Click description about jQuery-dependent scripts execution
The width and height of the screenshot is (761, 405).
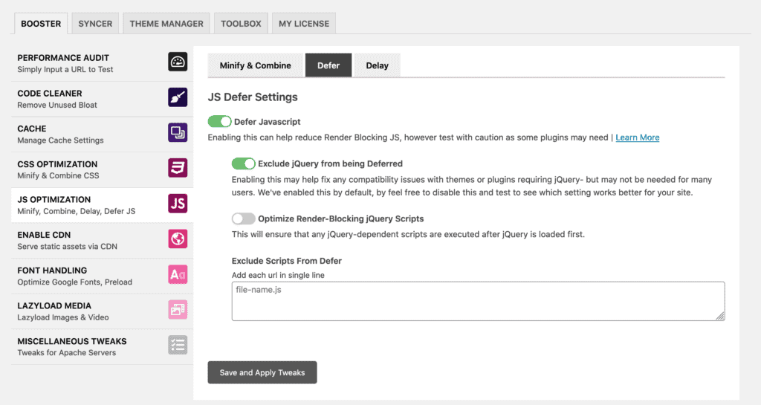[408, 234]
